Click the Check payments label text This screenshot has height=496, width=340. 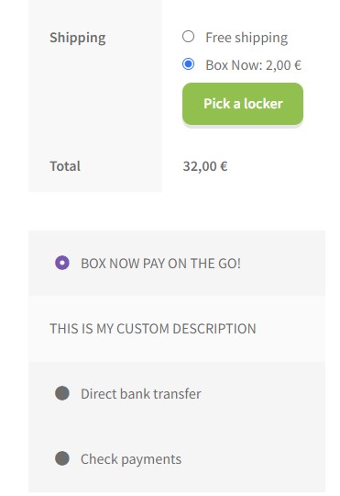(x=131, y=459)
